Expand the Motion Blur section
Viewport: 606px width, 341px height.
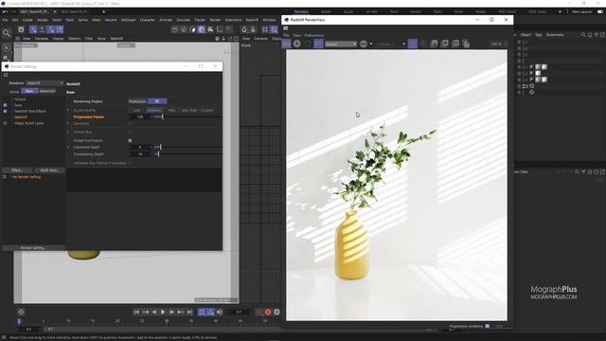[68, 133]
